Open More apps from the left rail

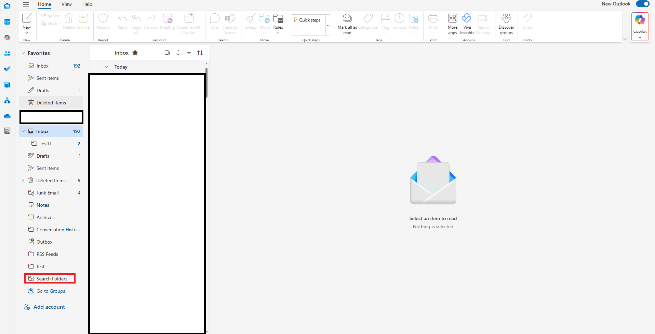tap(7, 131)
